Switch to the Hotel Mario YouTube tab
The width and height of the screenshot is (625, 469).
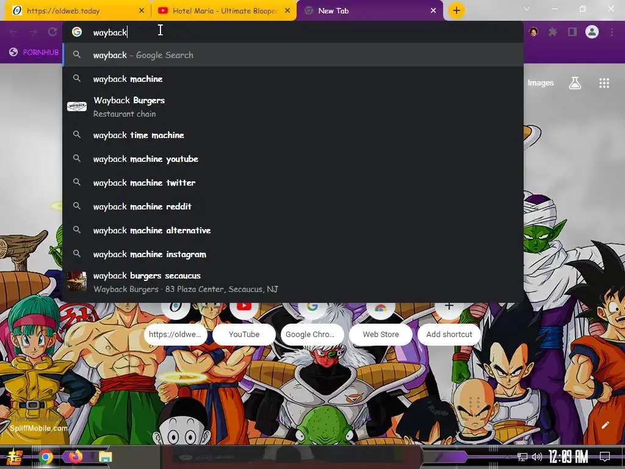(x=223, y=11)
